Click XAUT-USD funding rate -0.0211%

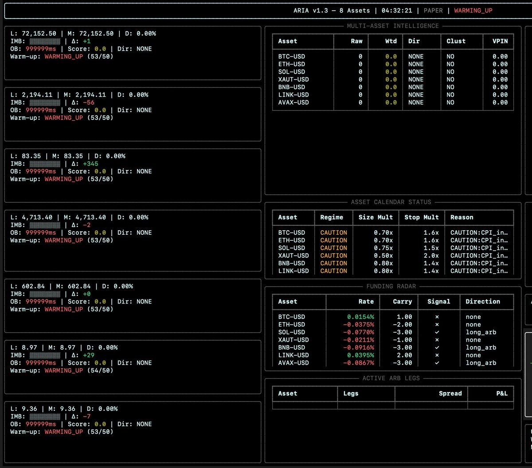click(358, 340)
